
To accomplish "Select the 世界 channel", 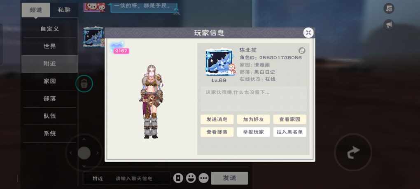I will click(50, 46).
